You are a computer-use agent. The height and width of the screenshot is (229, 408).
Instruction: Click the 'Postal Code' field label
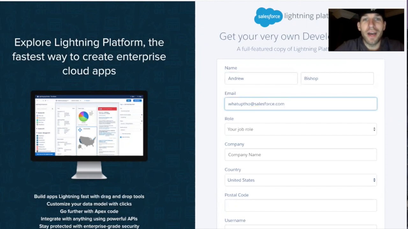237,195
